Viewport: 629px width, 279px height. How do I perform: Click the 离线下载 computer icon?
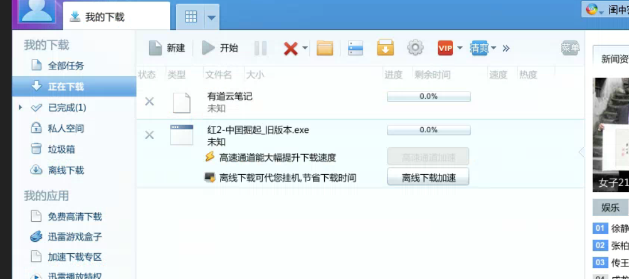click(x=210, y=177)
